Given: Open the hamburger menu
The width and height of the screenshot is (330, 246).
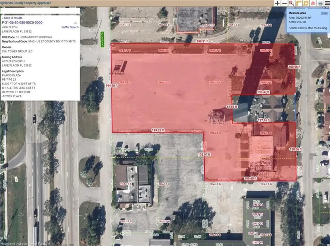Looking at the screenshot, I should 327,3.
